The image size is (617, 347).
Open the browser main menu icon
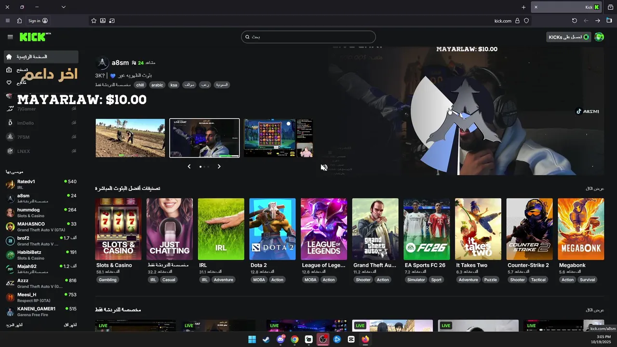point(8,21)
